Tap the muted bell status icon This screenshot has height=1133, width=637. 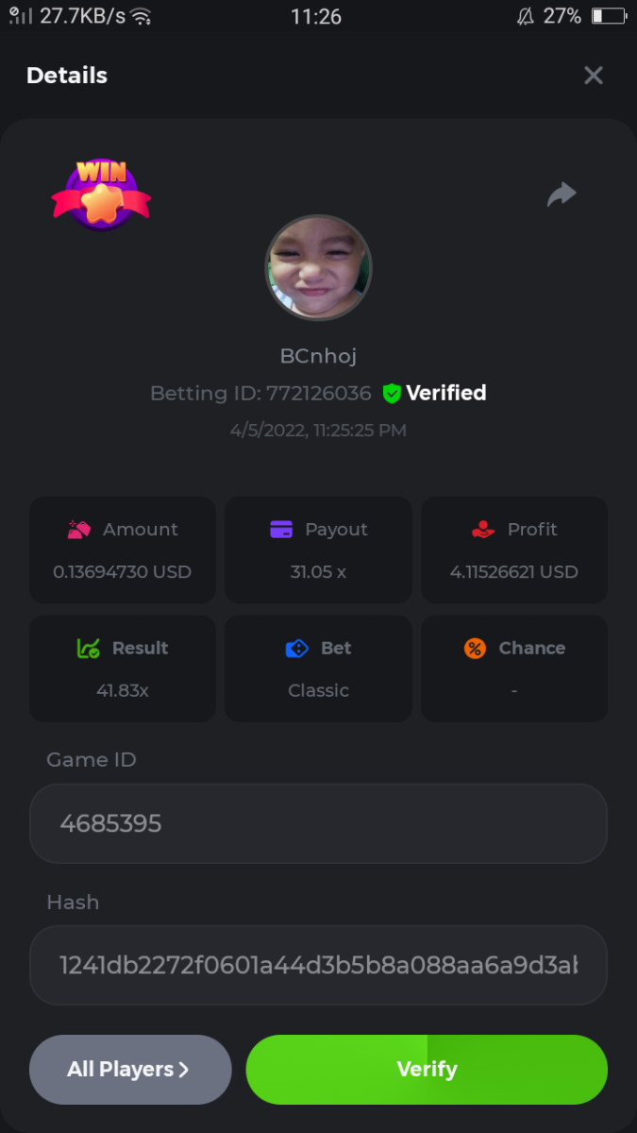526,16
